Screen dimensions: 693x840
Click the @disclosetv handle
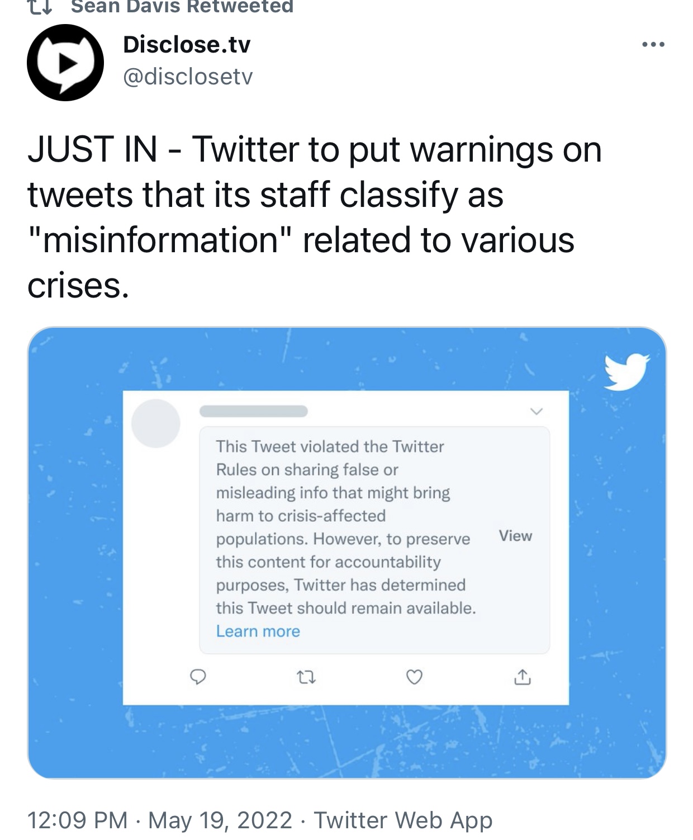pyautogui.click(x=188, y=77)
